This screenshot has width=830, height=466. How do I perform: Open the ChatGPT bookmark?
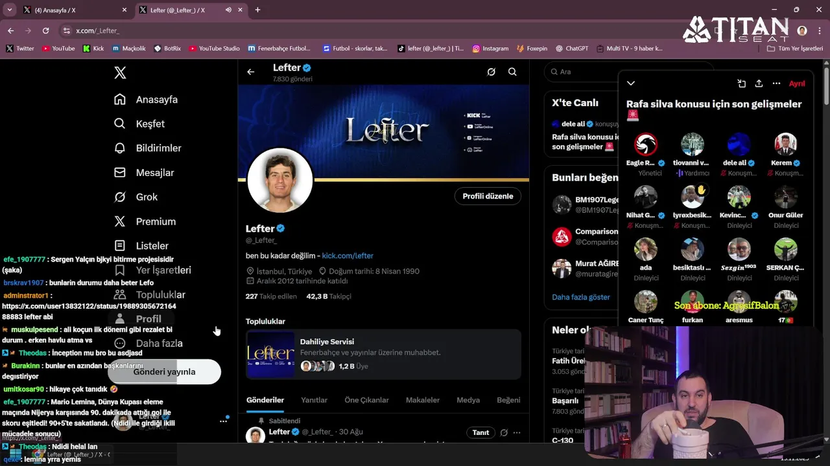point(571,49)
